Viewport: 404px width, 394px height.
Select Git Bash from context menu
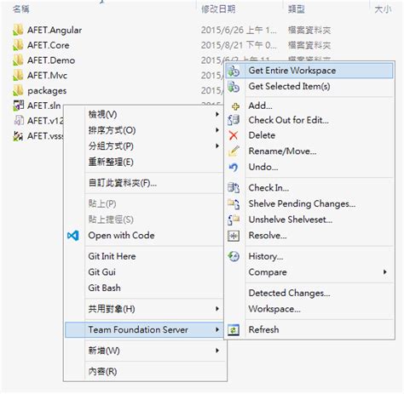pos(104,288)
